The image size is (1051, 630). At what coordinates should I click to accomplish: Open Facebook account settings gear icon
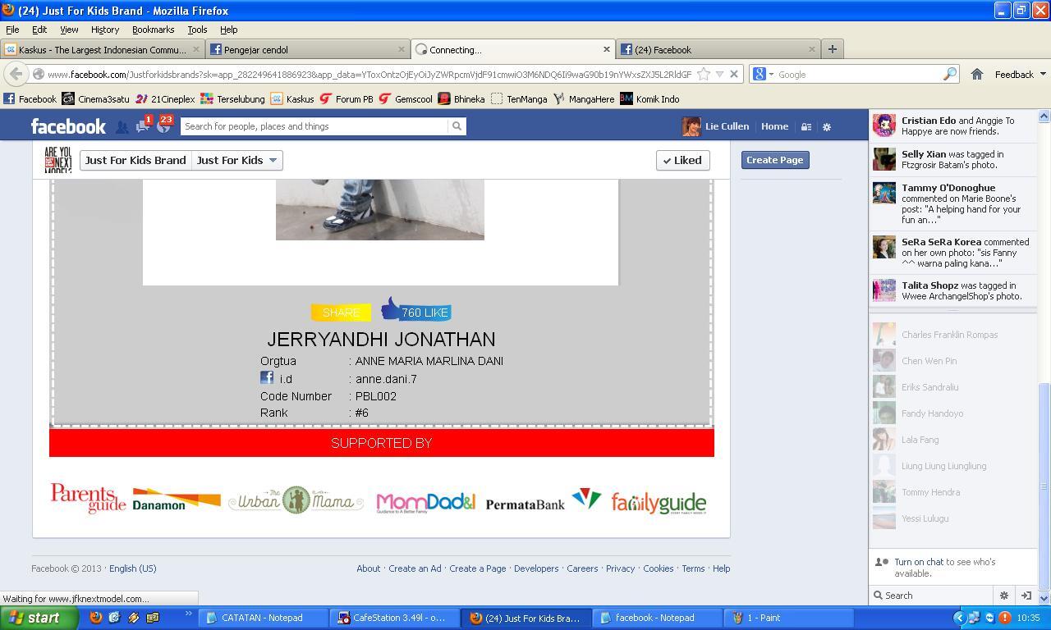click(x=827, y=127)
